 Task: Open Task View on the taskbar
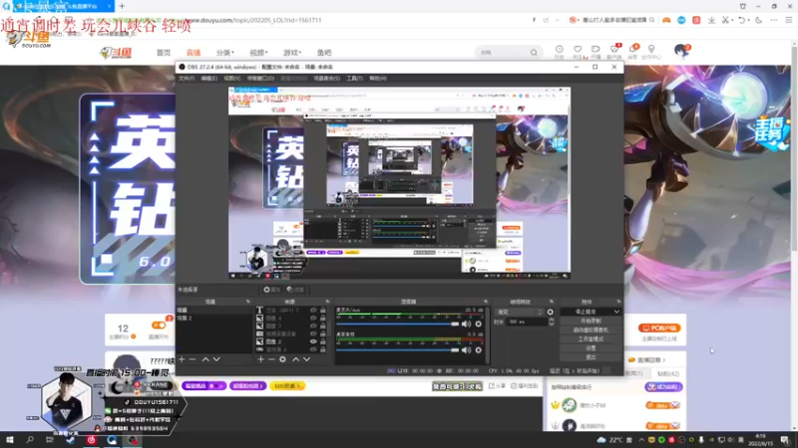[x=49, y=440]
